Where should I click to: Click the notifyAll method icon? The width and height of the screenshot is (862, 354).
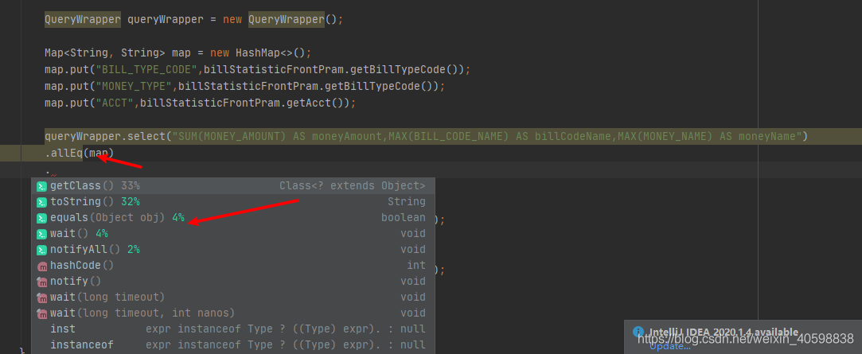[41, 250]
